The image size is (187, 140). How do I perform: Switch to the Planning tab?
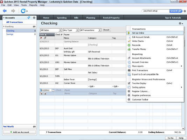click(x=91, y=17)
